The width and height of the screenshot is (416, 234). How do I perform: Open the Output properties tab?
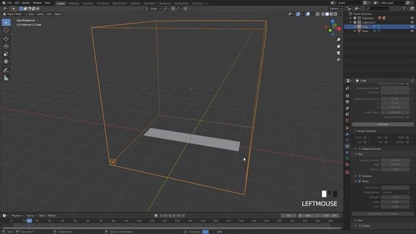347,102
